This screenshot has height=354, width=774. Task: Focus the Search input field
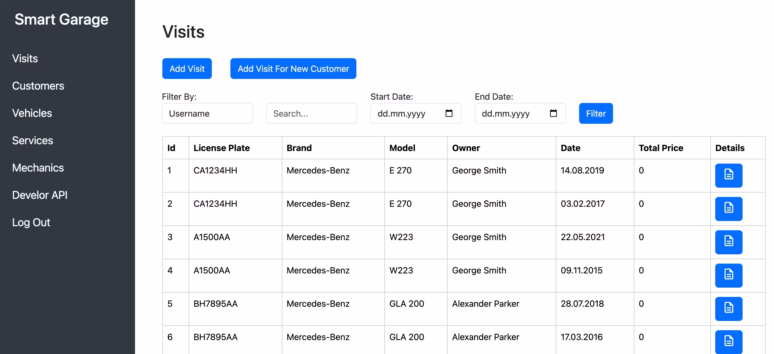point(312,114)
